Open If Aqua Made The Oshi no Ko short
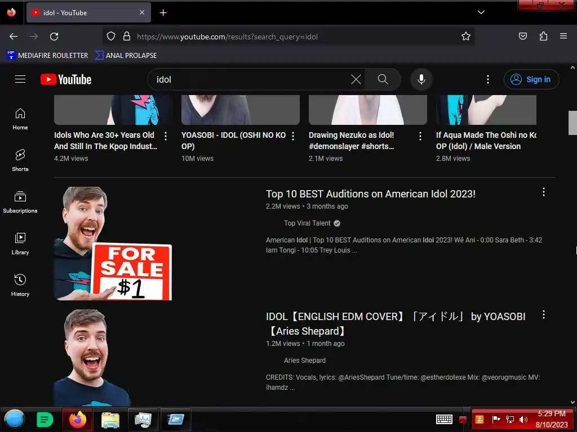Viewport: 577px width, 432px height. (486, 141)
